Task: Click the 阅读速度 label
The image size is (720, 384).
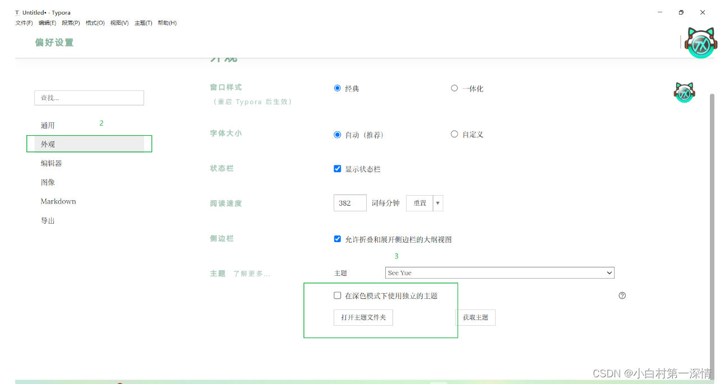Action: [226, 203]
